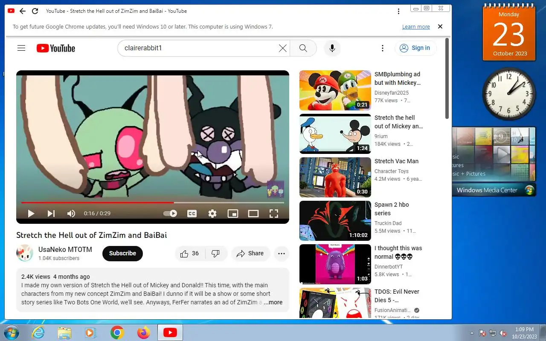The image size is (546, 341).
Task: Skip to next video
Action: pyautogui.click(x=51, y=214)
